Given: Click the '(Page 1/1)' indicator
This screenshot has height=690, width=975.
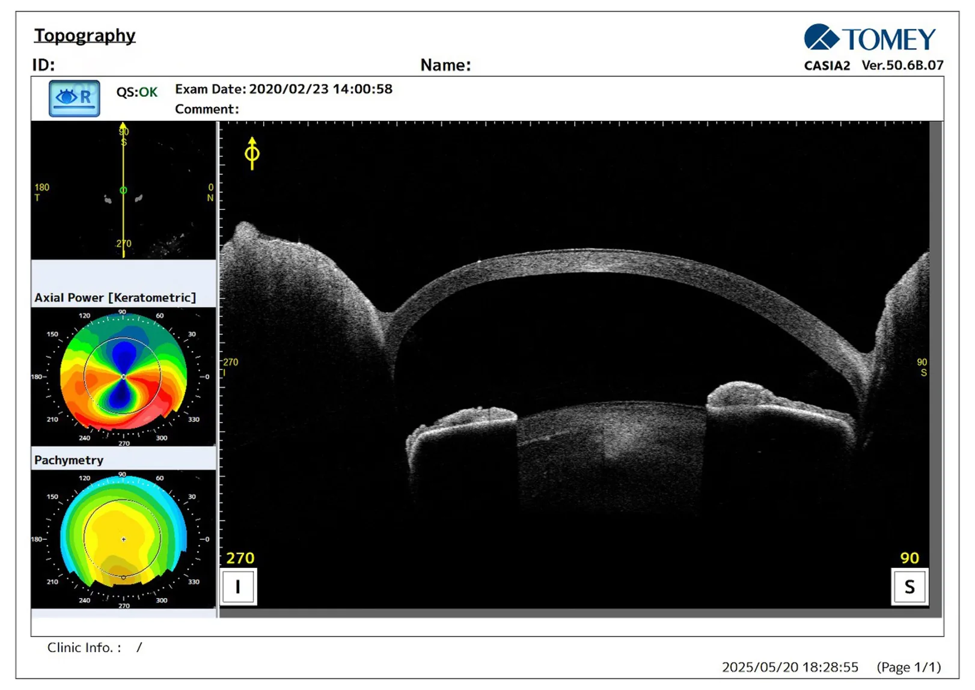Looking at the screenshot, I should point(909,667).
